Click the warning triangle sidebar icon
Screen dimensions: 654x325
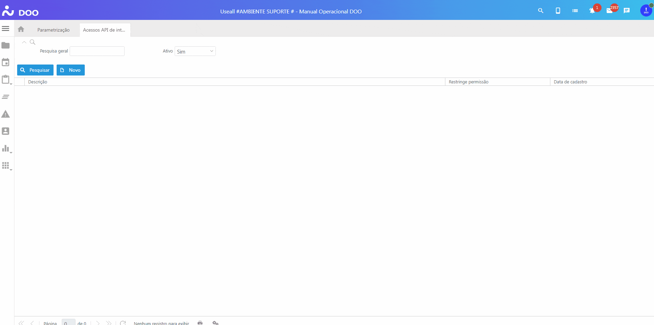(x=5, y=114)
